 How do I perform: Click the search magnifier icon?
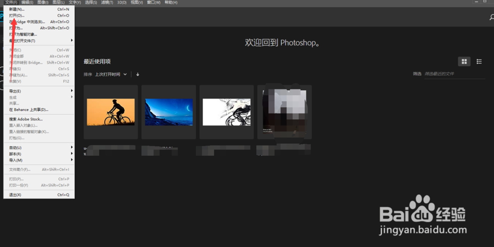(492, 17)
